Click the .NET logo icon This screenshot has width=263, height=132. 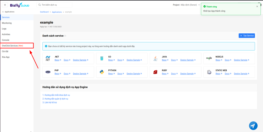coord(48,58)
